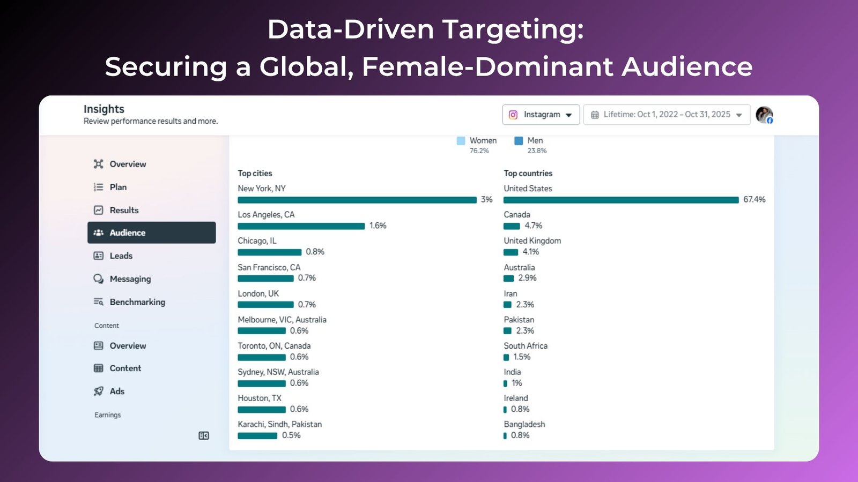Click the Plan list icon
The height and width of the screenshot is (482, 858).
[99, 187]
